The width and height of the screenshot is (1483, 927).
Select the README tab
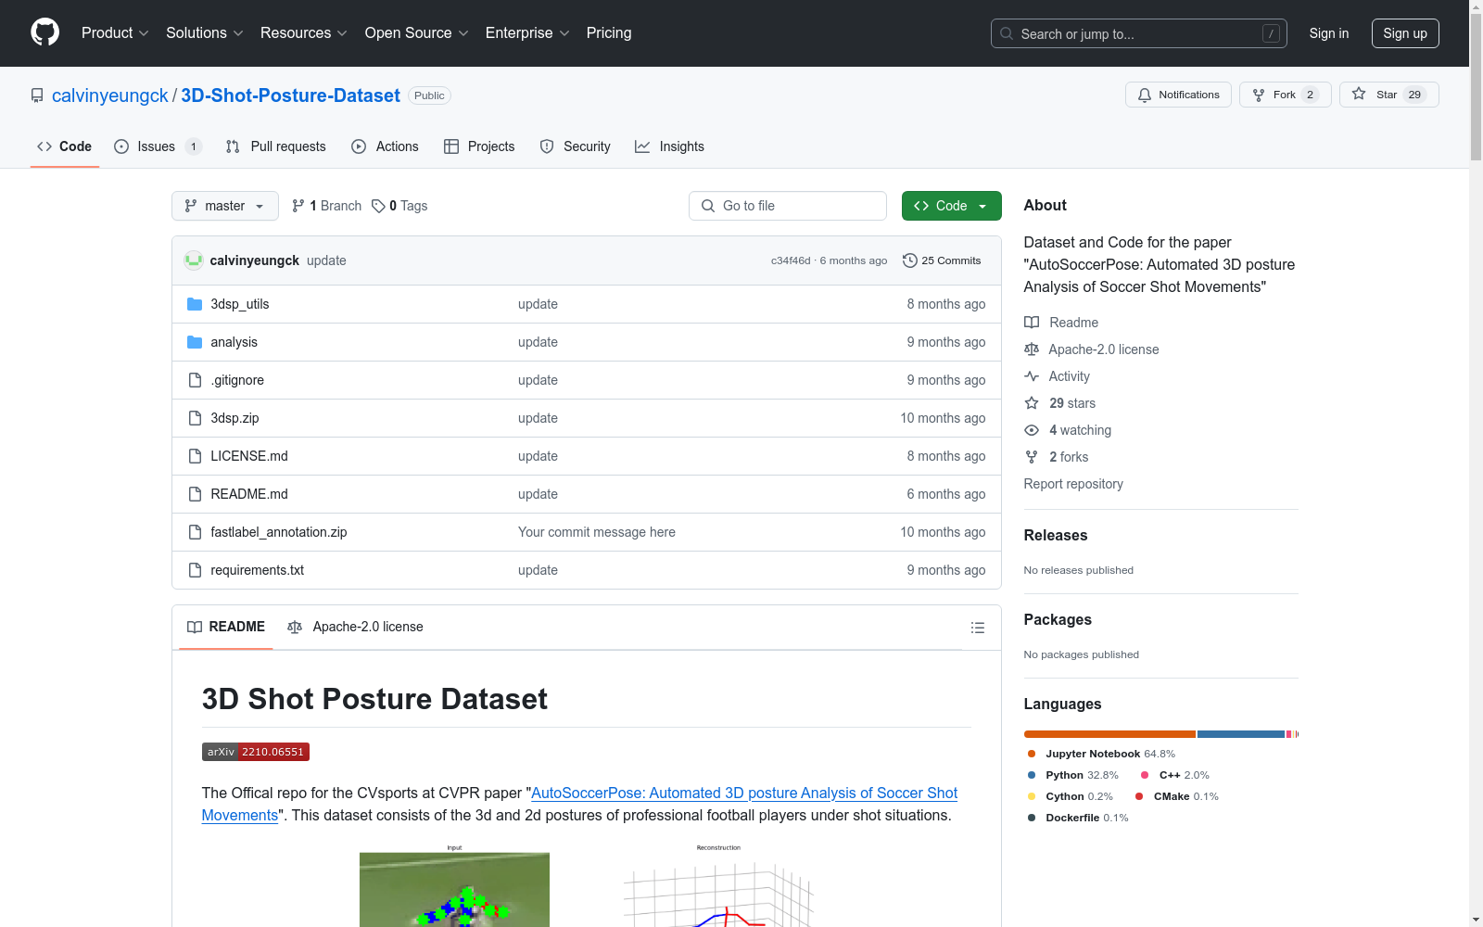tap(226, 627)
